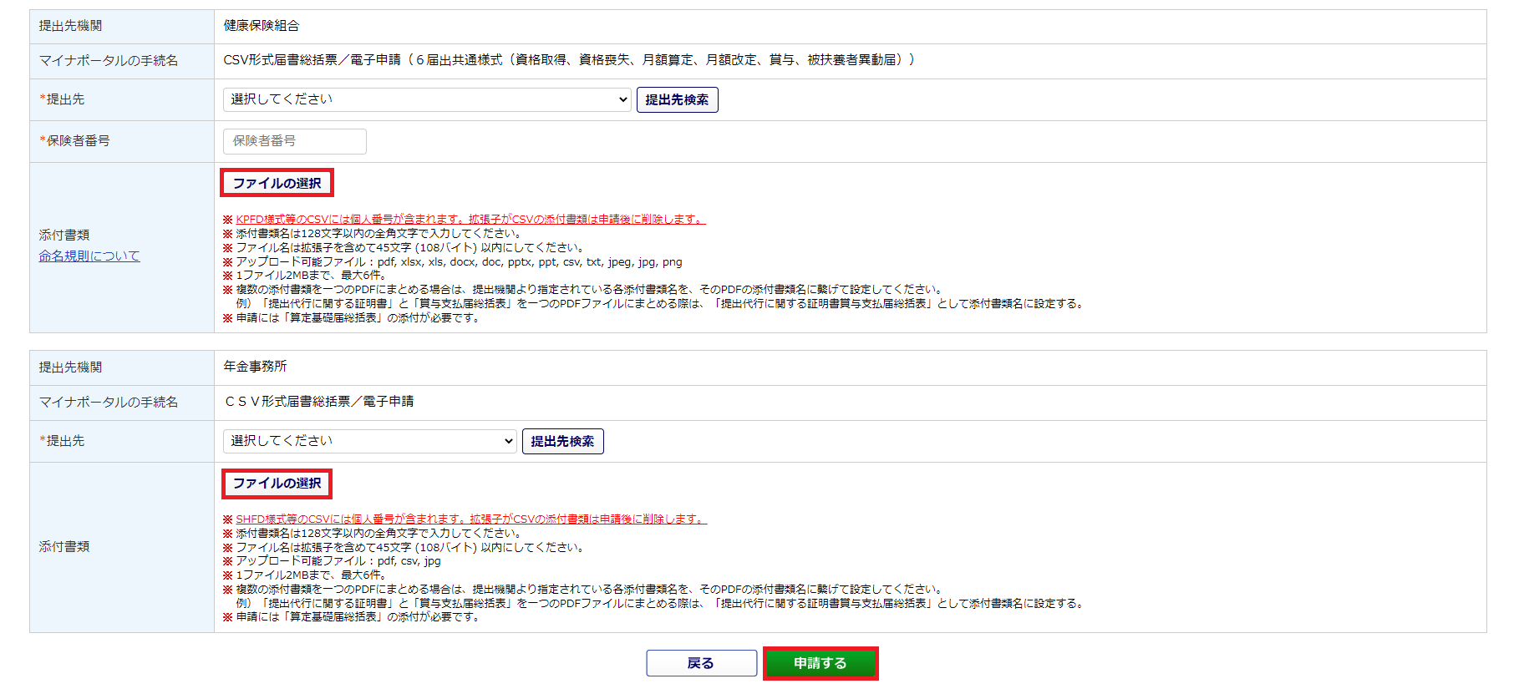Open the 提出先 dropdown for 年金事務所

tap(370, 441)
